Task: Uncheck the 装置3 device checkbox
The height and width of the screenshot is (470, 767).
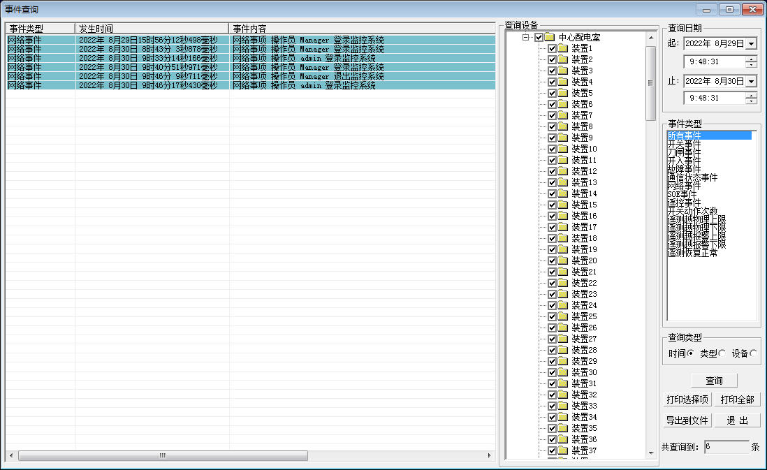Action: coord(552,71)
